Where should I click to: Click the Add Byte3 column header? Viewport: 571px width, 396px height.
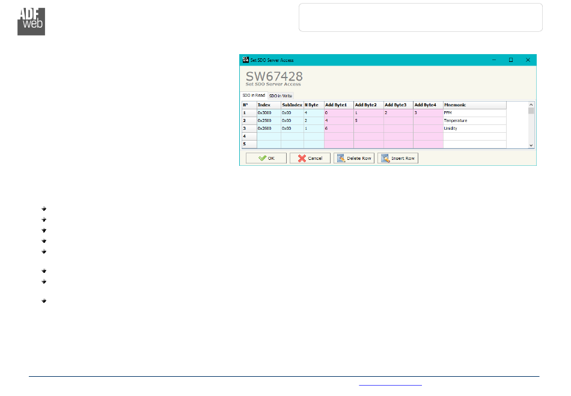click(x=398, y=105)
